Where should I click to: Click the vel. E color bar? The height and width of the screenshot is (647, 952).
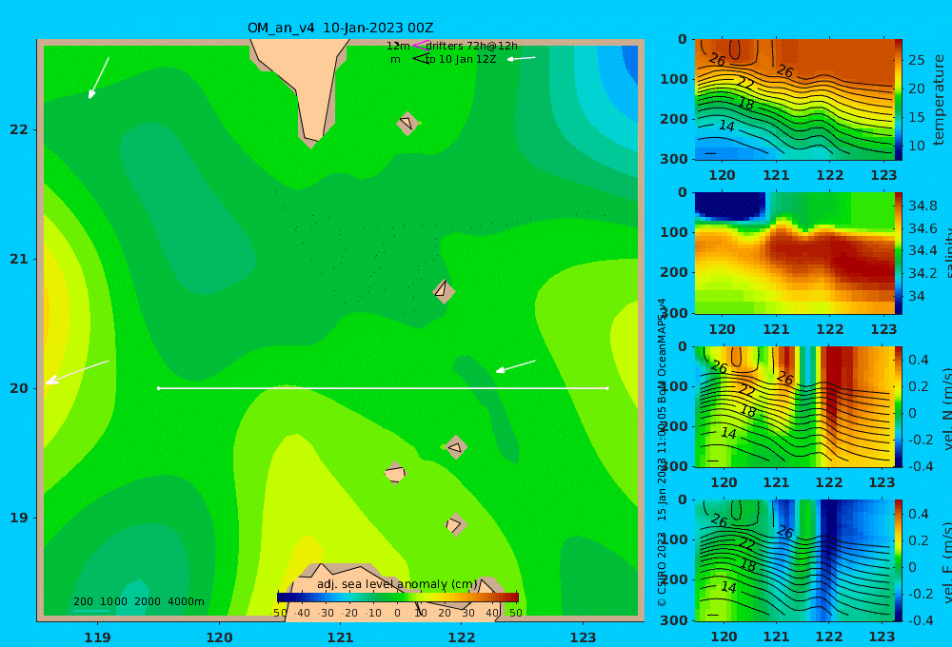coord(899,560)
